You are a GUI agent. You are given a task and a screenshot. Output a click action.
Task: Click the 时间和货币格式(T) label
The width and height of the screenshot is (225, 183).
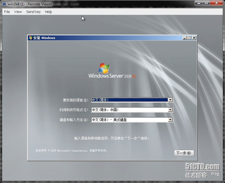coord(74,110)
